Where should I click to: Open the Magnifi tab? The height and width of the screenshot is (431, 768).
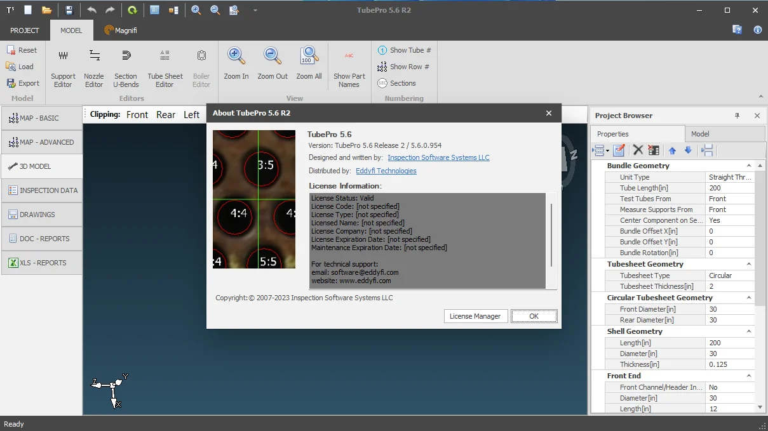point(121,30)
